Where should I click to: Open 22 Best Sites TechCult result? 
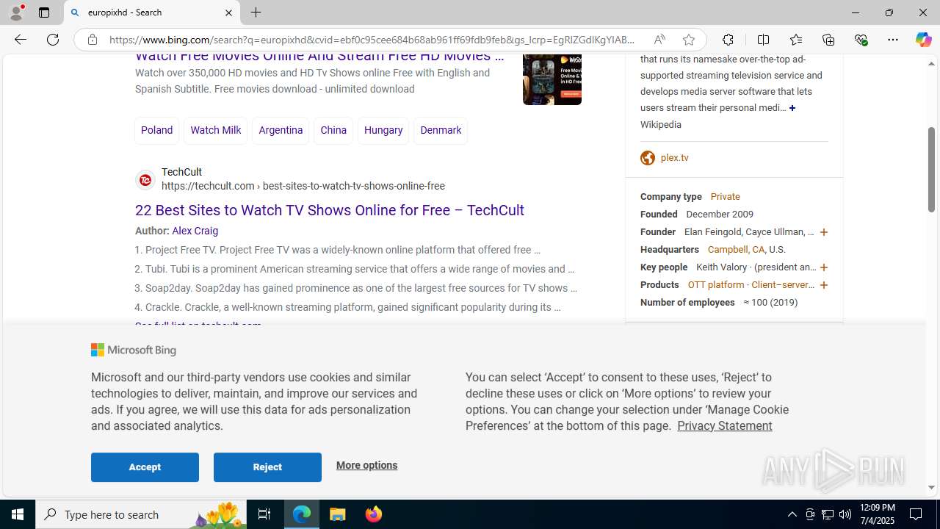coord(329,210)
